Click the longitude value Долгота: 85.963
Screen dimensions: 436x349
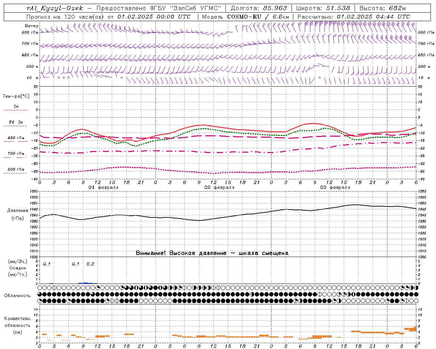[259, 8]
